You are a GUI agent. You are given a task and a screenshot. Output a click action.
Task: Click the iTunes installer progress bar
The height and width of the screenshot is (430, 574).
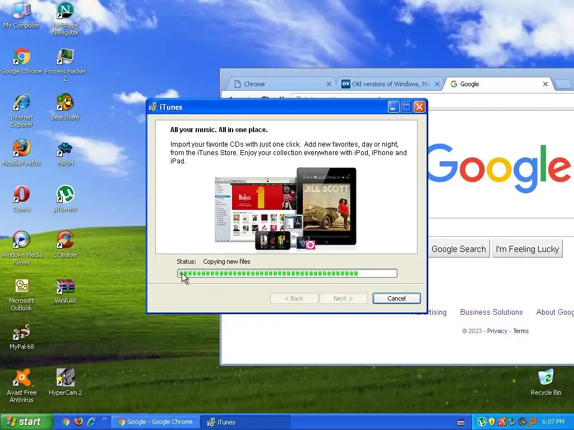click(287, 273)
